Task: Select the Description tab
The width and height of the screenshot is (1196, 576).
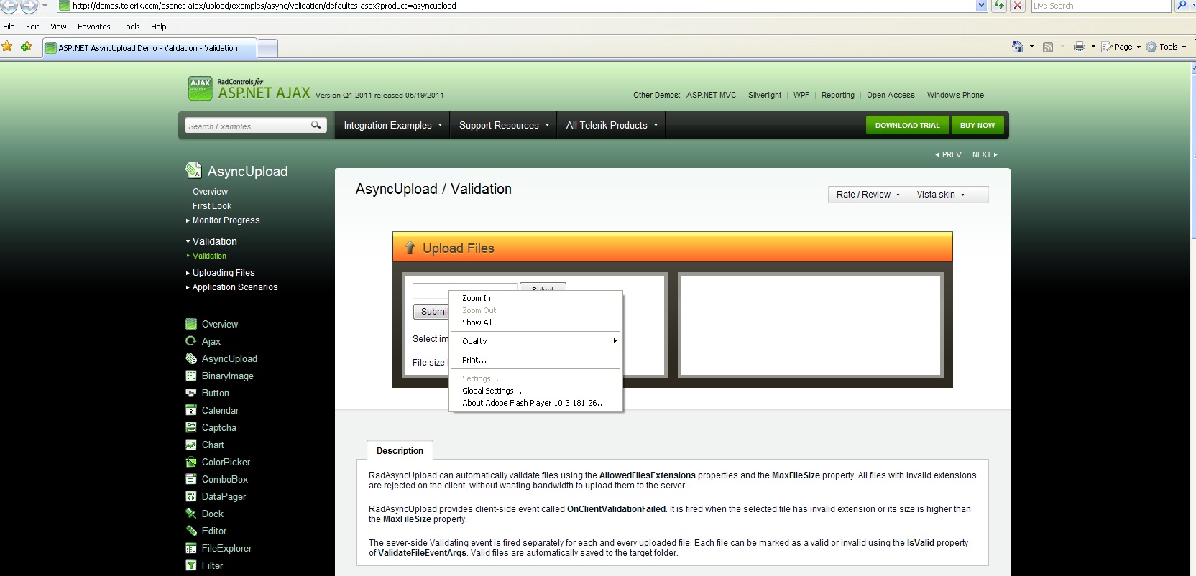Action: tap(400, 450)
